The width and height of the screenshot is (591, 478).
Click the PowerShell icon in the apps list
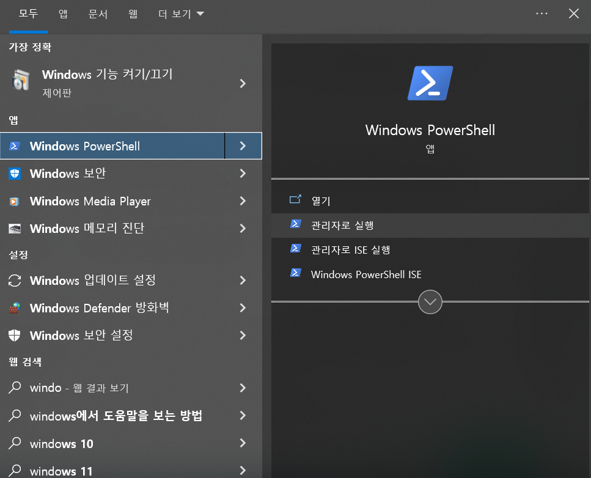(14, 146)
